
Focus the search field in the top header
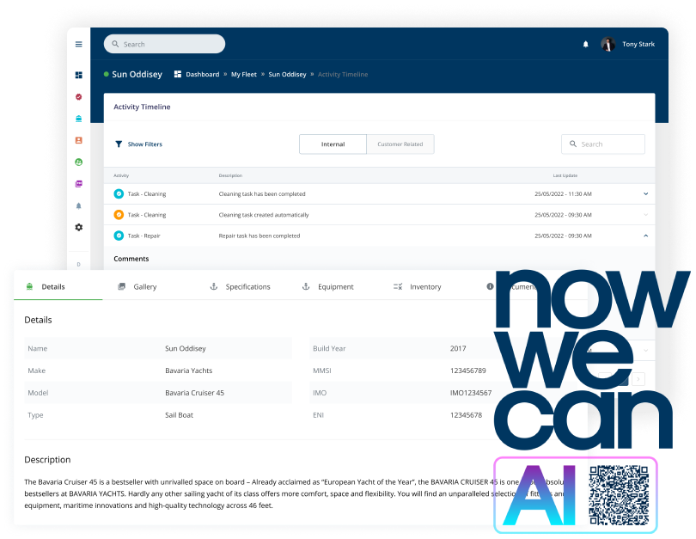coord(165,44)
